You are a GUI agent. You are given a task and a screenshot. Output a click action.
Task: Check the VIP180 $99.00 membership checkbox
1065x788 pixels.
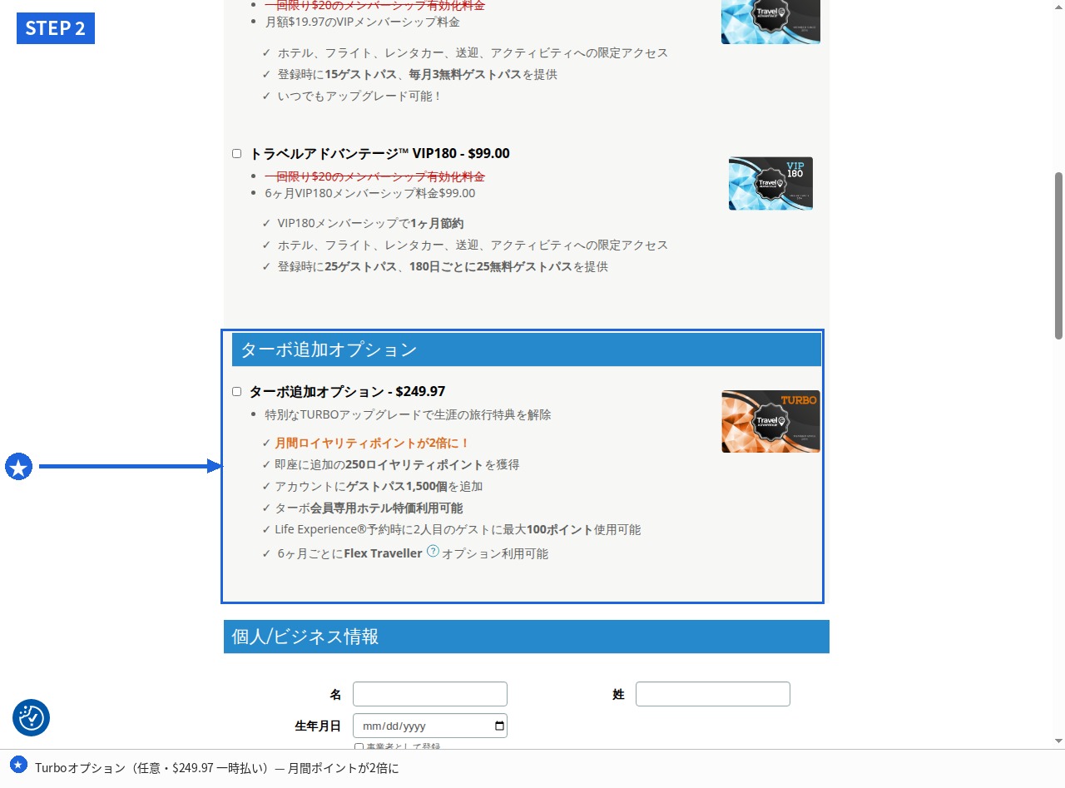coord(237,154)
